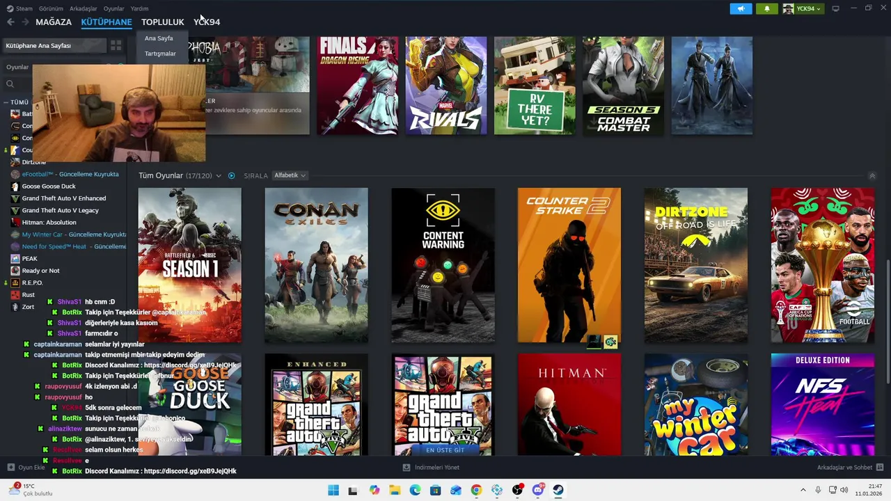Viewport: 891px width, 501px height.
Task: Switch to the KÜTÜPHANE tab
Action: pos(107,22)
